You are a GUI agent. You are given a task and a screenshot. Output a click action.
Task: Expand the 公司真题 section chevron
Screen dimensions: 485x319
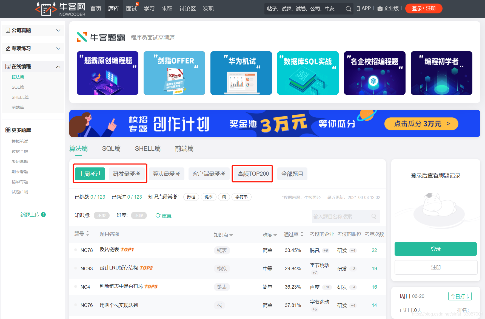point(58,30)
